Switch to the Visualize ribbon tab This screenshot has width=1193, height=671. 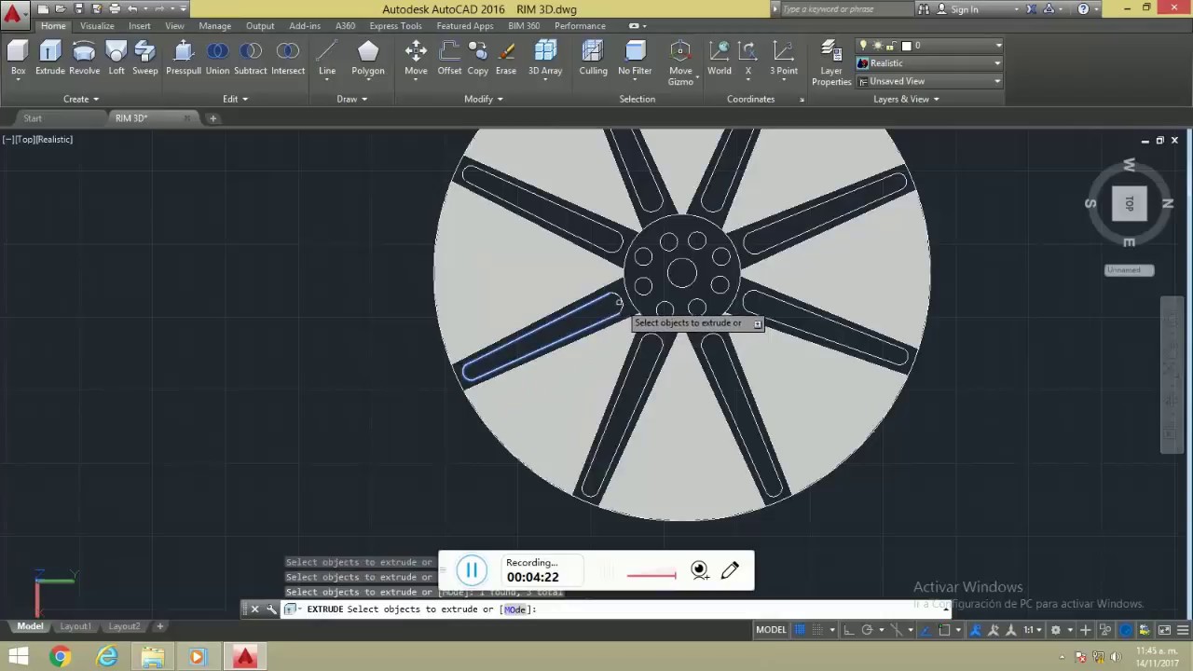click(97, 26)
